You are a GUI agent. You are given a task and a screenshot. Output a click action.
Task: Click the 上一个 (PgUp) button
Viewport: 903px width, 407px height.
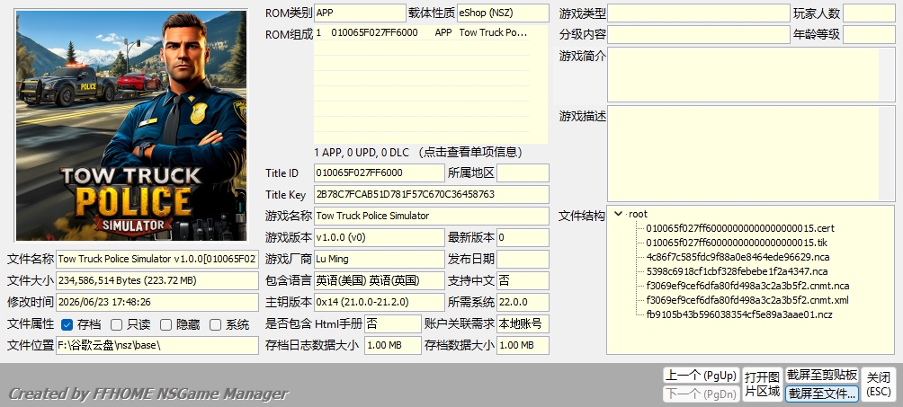coord(701,376)
